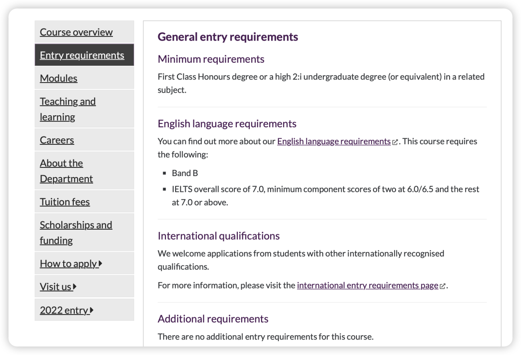Click the arrow beside 2022 entry
Screen dimensions: 521x355
[92, 310]
